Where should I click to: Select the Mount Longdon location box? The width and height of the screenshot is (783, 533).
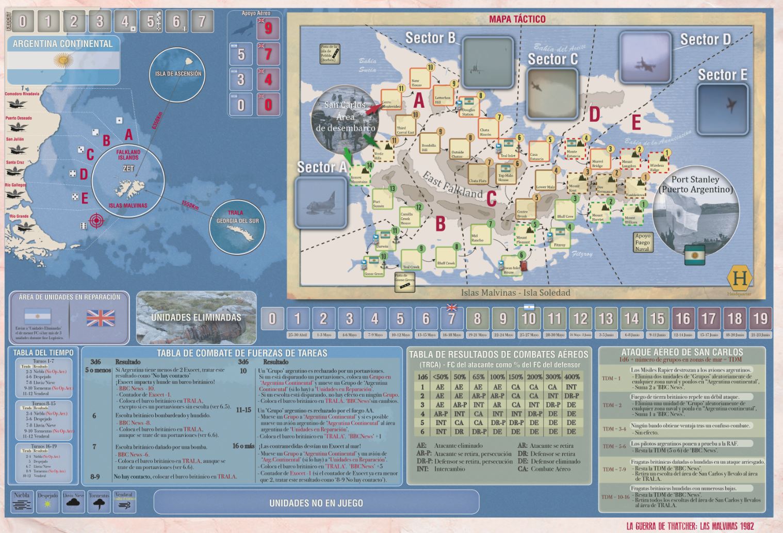pyautogui.click(x=629, y=158)
